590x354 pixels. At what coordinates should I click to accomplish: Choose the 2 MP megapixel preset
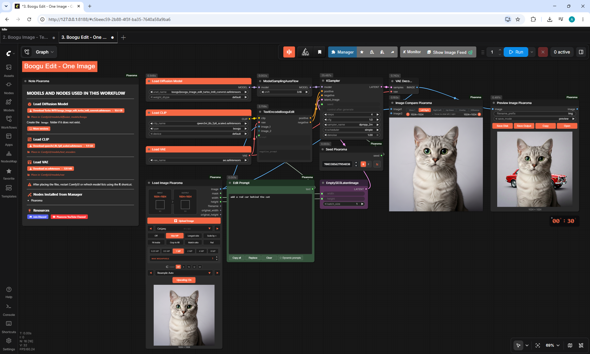pyautogui.click(x=190, y=251)
